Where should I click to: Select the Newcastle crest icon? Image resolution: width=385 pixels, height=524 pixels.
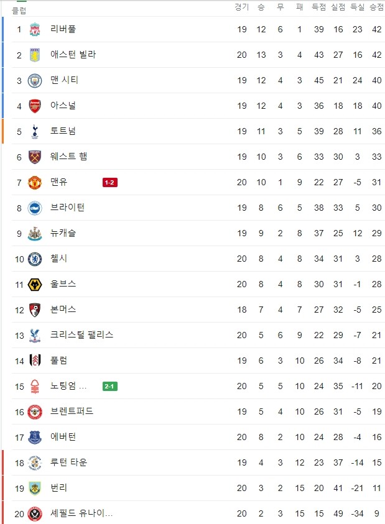coord(35,233)
